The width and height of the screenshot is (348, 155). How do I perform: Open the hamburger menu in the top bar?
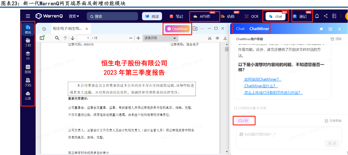[28, 16]
